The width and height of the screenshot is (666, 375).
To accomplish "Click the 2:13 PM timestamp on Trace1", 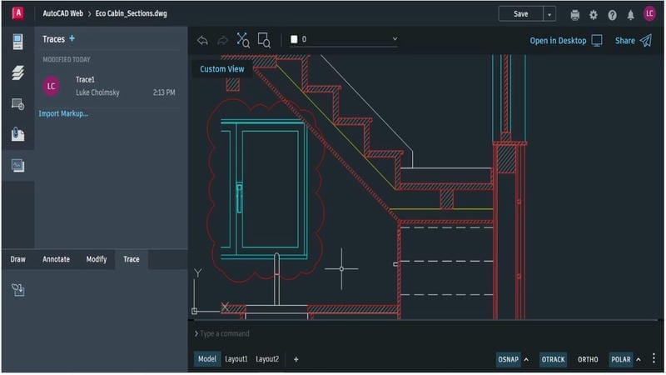I will click(164, 92).
